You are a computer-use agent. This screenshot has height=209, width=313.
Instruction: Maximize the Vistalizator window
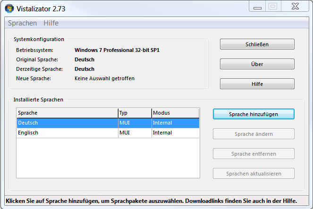(272, 6)
